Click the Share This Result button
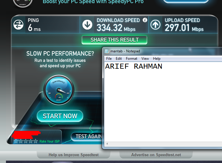222x163 pixels. (x=114, y=40)
